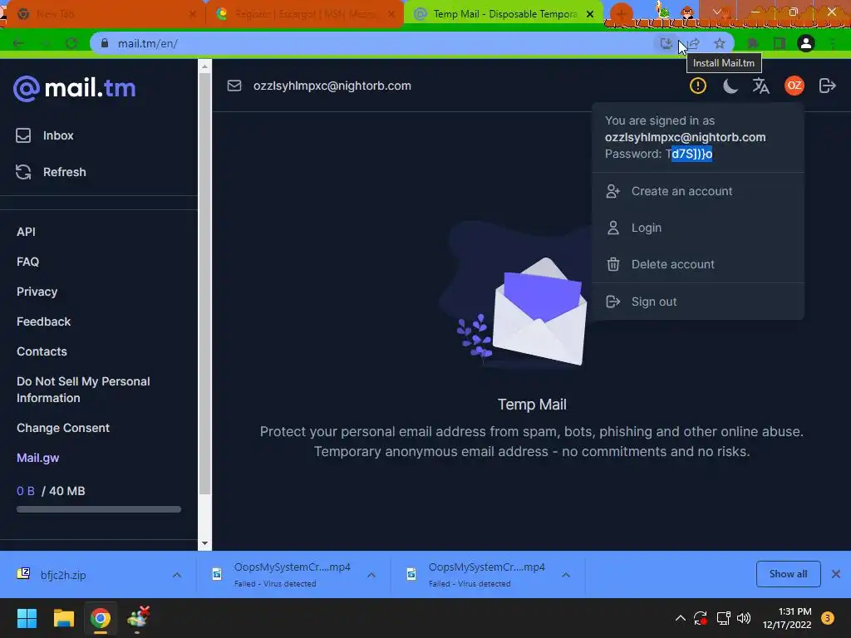The width and height of the screenshot is (851, 638).
Task: Open File Explorer from the taskbar
Action: point(63,618)
